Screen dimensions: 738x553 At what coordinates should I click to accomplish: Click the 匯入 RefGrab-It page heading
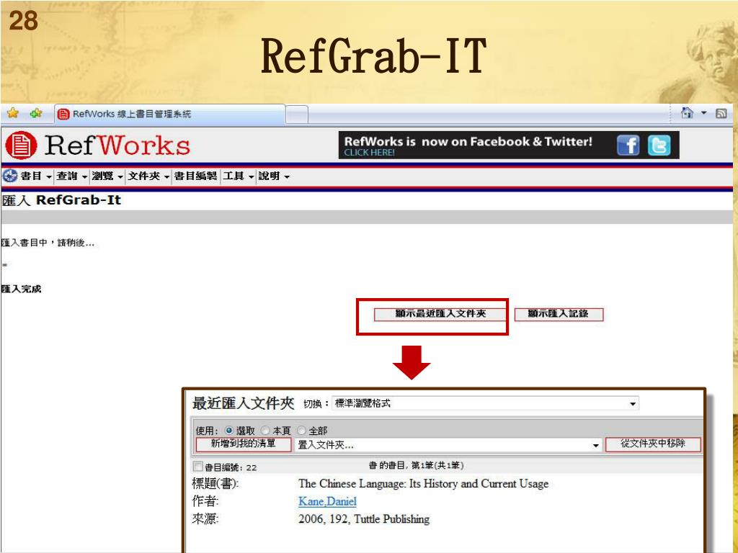62,200
